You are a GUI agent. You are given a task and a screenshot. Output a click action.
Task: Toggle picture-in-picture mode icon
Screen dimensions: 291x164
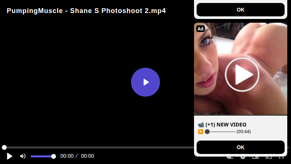coord(256,158)
